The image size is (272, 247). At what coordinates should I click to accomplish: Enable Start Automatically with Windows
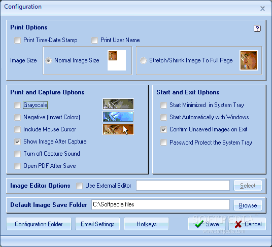163,117
